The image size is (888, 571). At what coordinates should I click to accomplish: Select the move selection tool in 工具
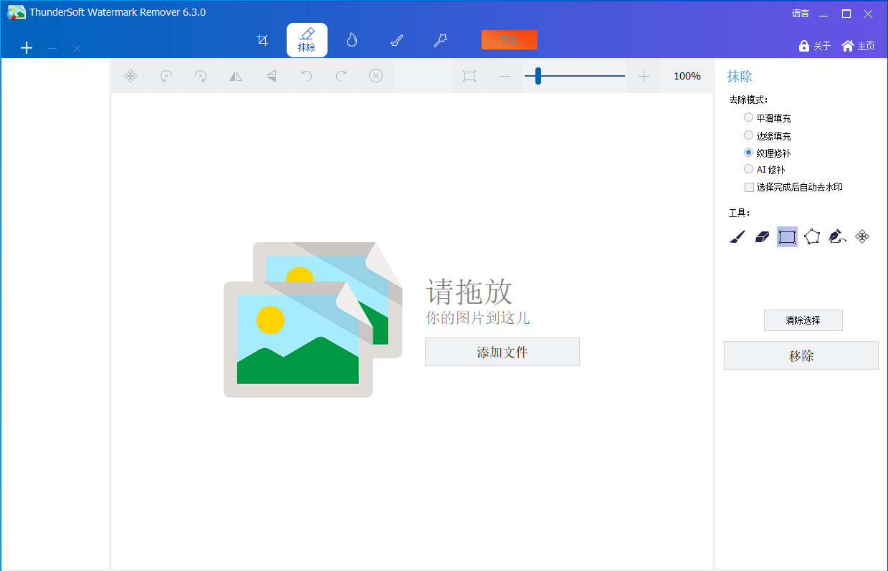coord(862,236)
